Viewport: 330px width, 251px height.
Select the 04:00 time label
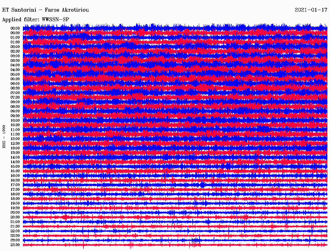pyautogui.click(x=15, y=65)
